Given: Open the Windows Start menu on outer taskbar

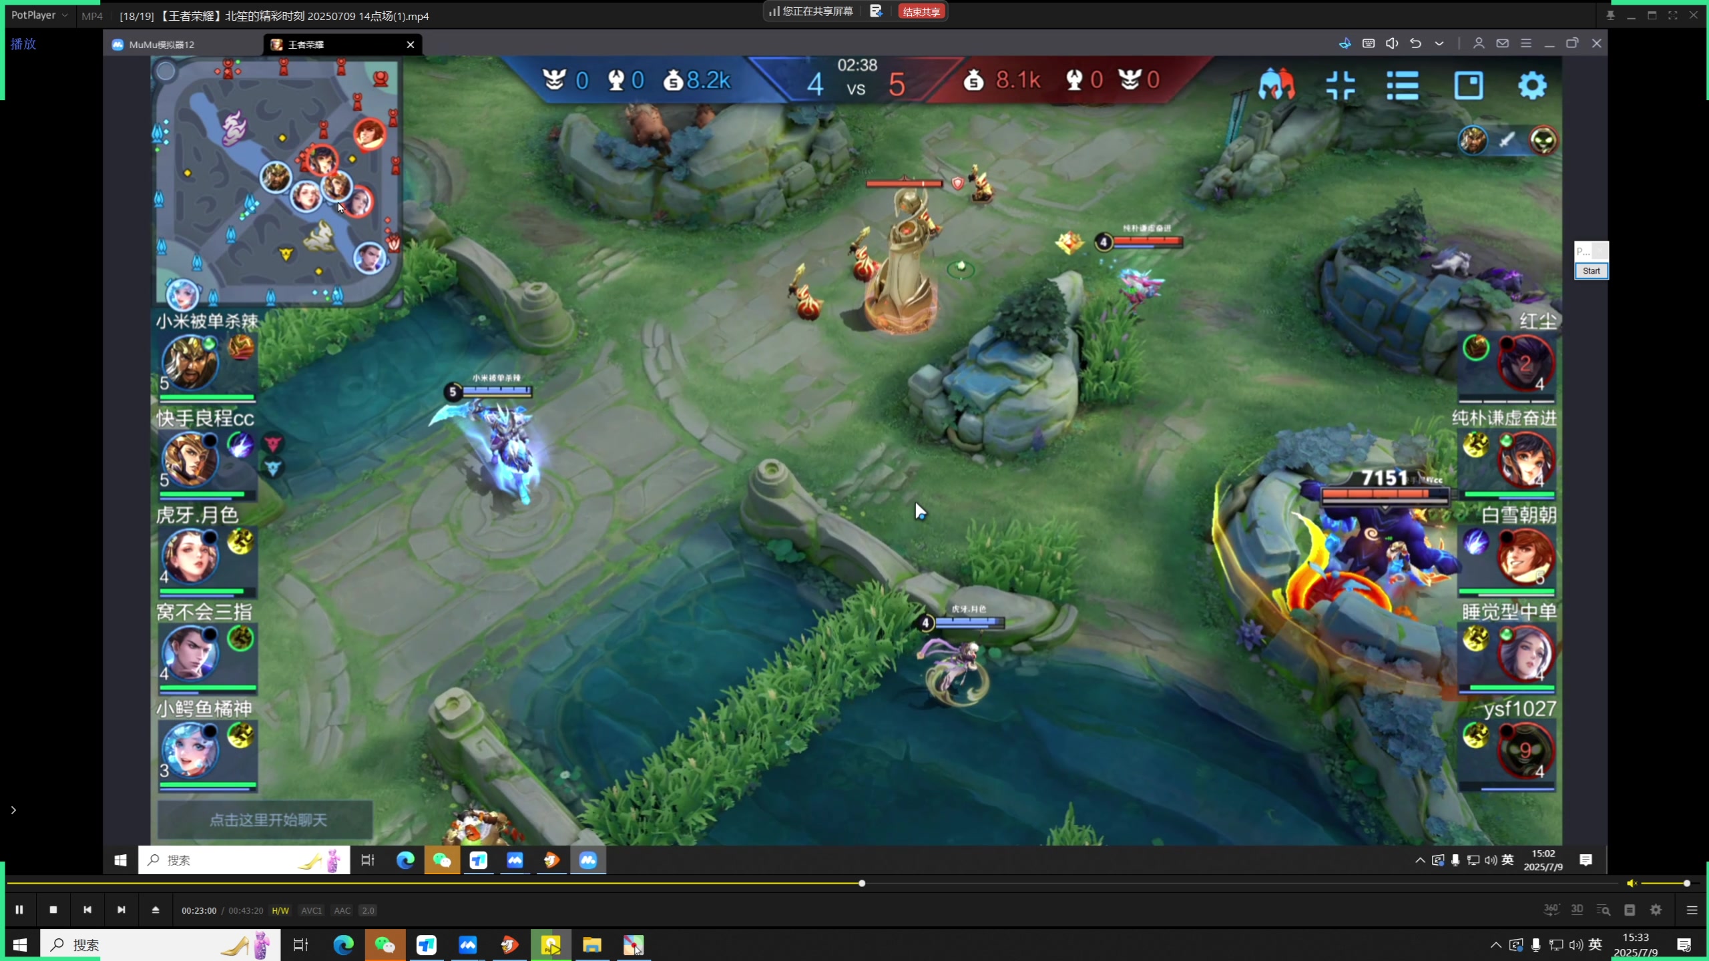Looking at the screenshot, I should click(20, 945).
